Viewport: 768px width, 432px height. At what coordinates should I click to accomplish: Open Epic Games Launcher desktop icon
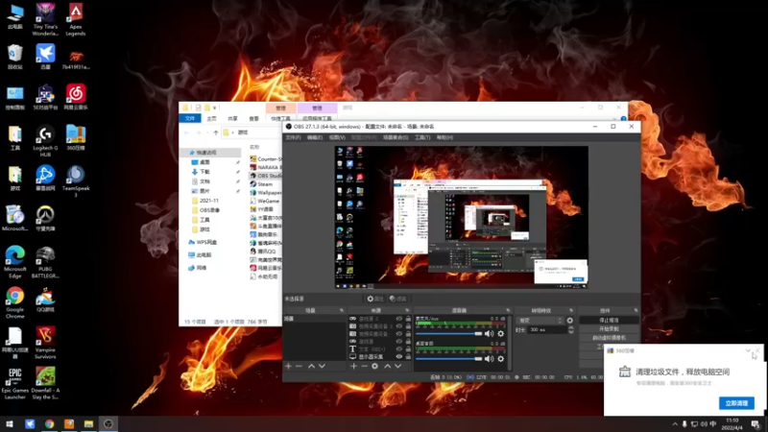(14, 383)
